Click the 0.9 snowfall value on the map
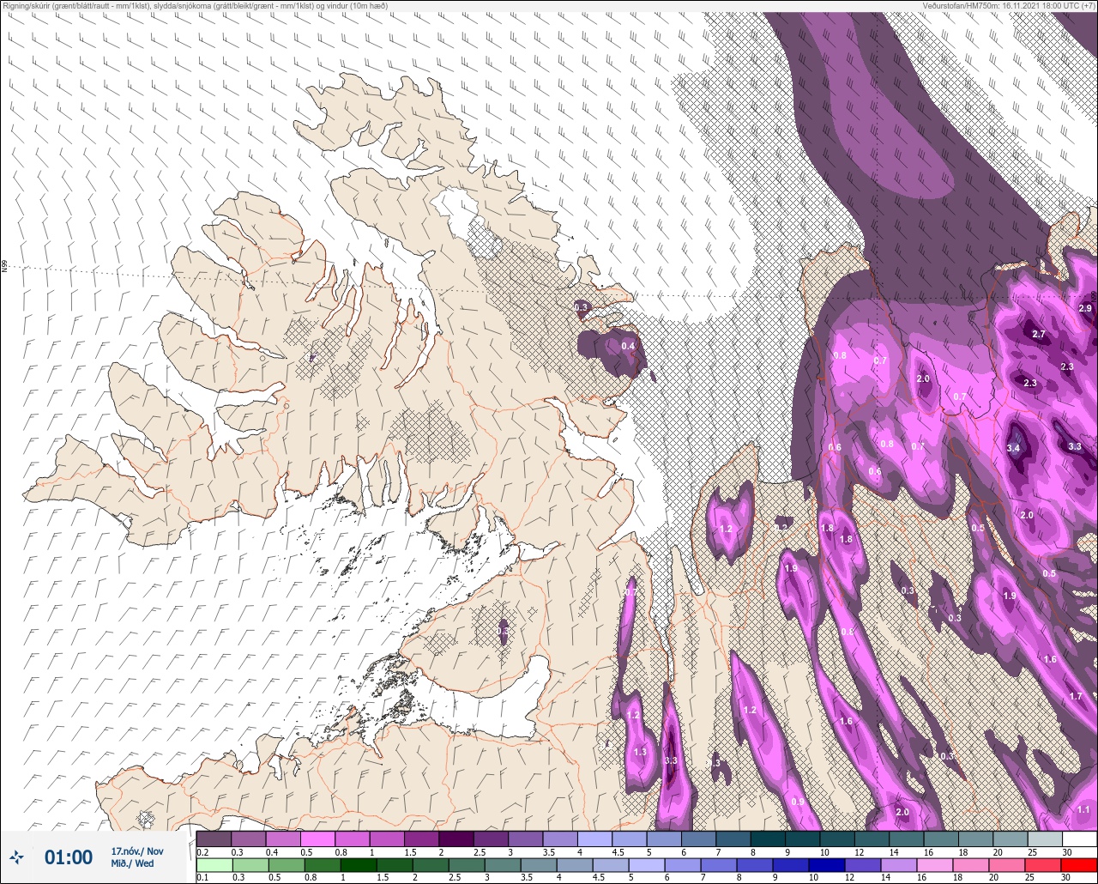 (798, 802)
